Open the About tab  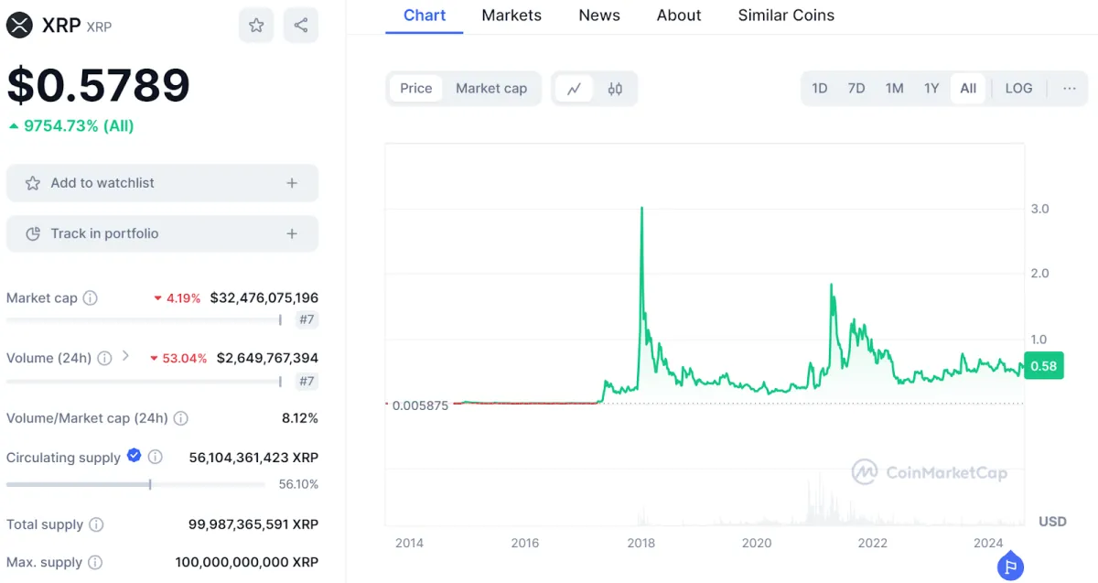pyautogui.click(x=679, y=16)
